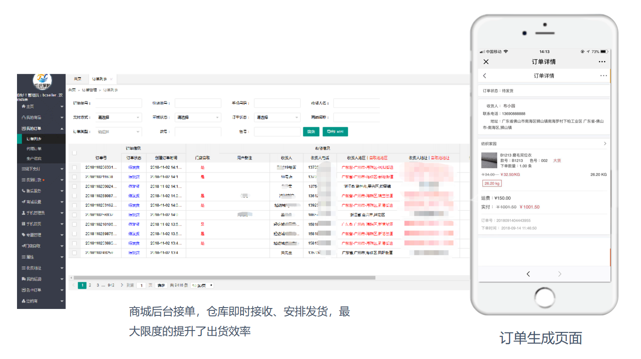Click the 订单单号 input field

point(119,103)
